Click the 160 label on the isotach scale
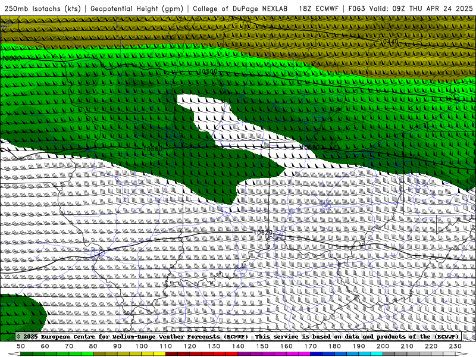476x357 pixels. click(286, 346)
